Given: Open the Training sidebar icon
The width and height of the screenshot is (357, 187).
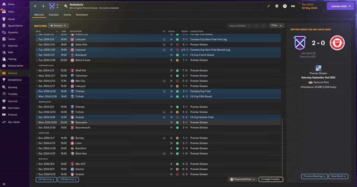Looking at the screenshot, I should pyautogui.click(x=4, y=59).
